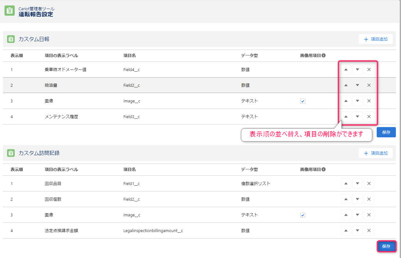This screenshot has width=401, height=258.
Task: Delete Image__c row in カスタム訪問記録
Action: [369, 215]
